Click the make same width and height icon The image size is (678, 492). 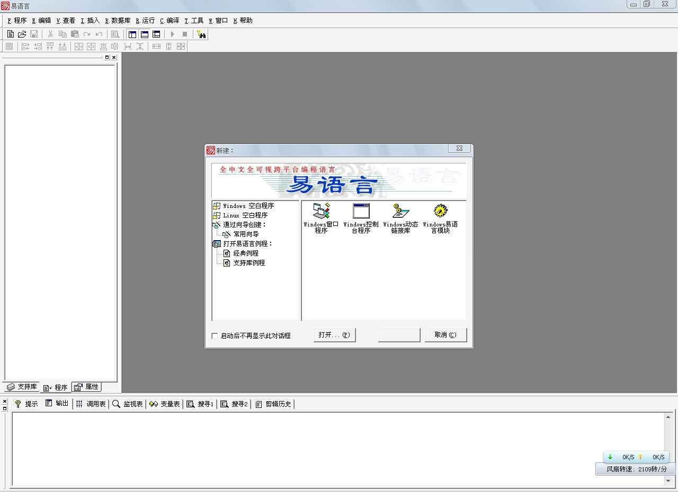[181, 46]
